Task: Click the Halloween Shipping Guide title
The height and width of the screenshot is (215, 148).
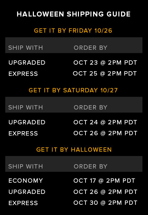Action: 74,14
